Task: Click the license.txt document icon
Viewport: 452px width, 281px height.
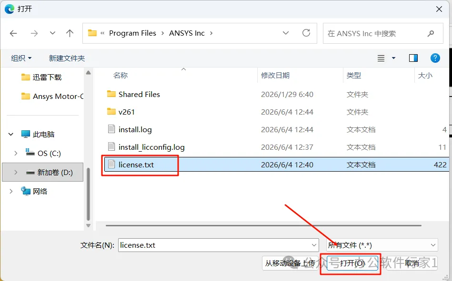Action: tap(111, 164)
